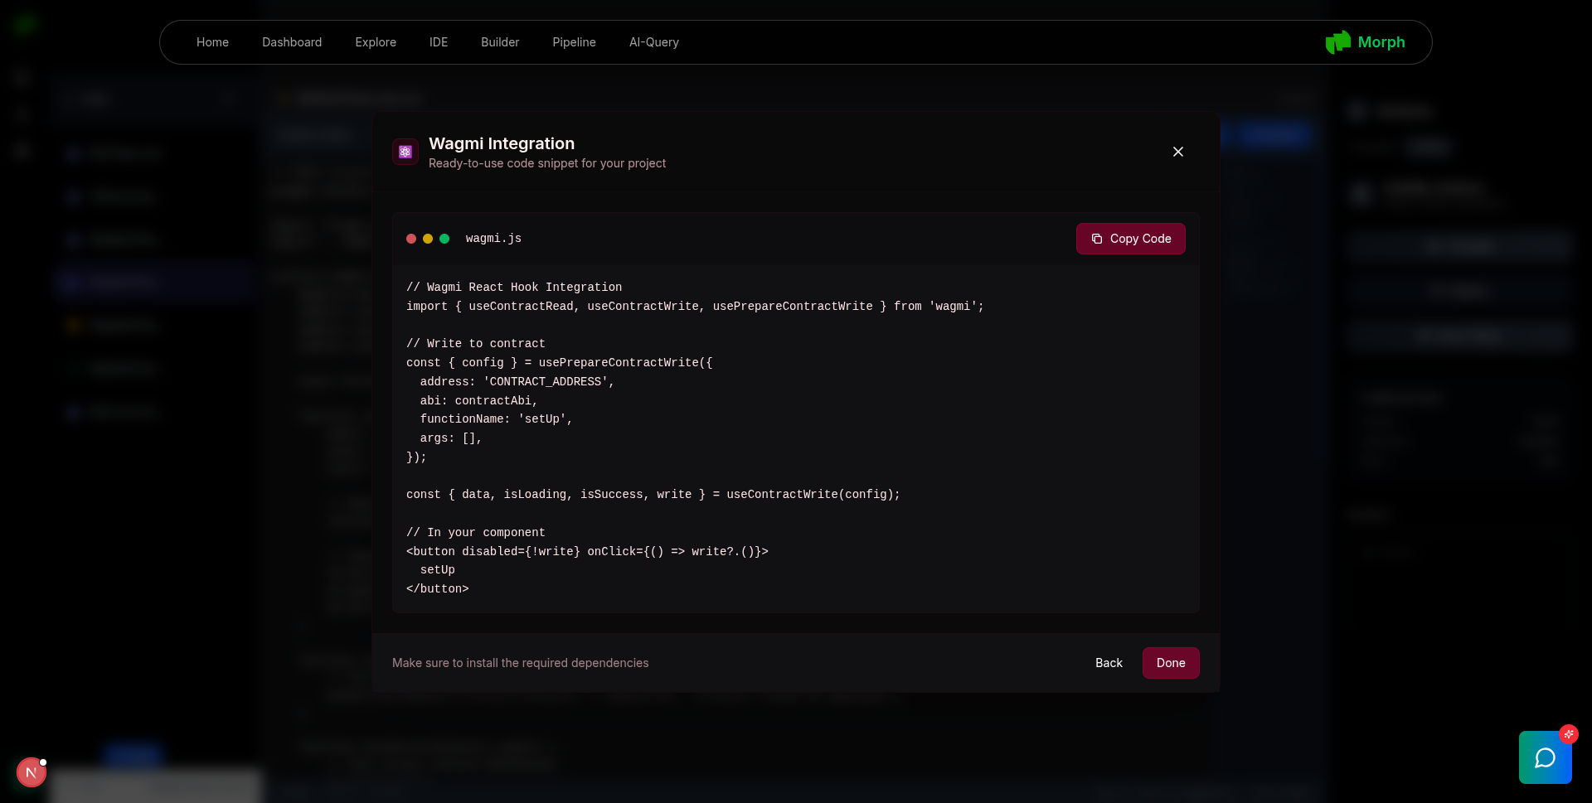This screenshot has width=1592, height=803.
Task: Click the Morph logo icon
Action: point(1338,41)
